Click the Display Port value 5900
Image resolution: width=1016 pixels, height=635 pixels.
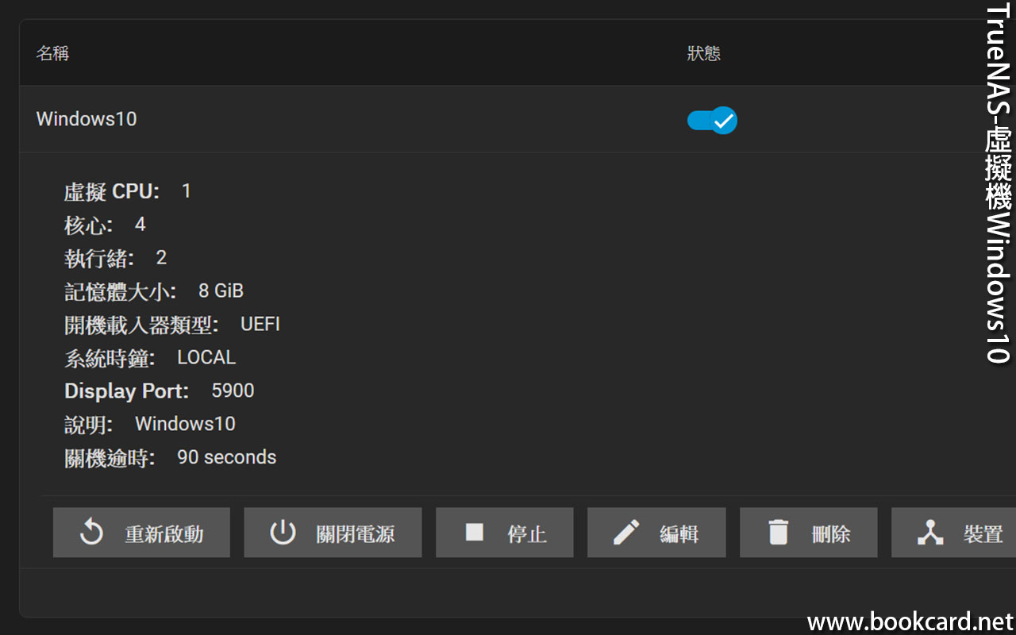[x=233, y=391]
